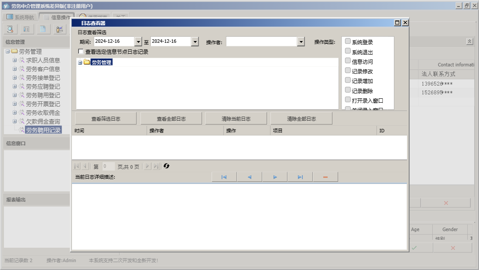
Task: Click 查看全部日志 button
Action: tap(171, 119)
